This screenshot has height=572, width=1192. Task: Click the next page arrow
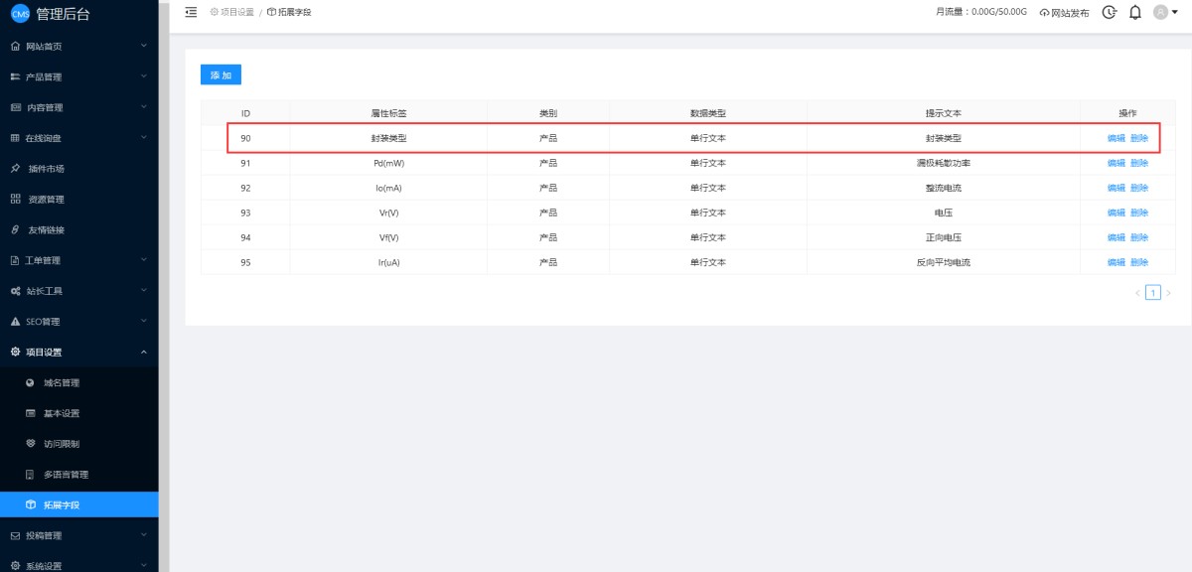coord(1168,293)
